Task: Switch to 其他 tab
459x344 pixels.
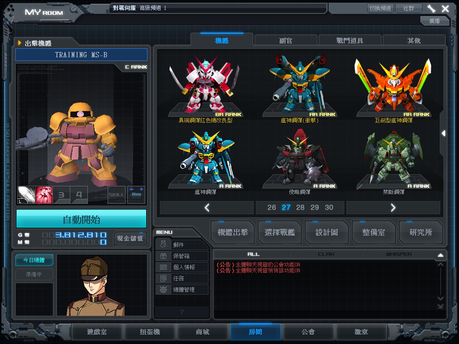Action: click(x=414, y=40)
